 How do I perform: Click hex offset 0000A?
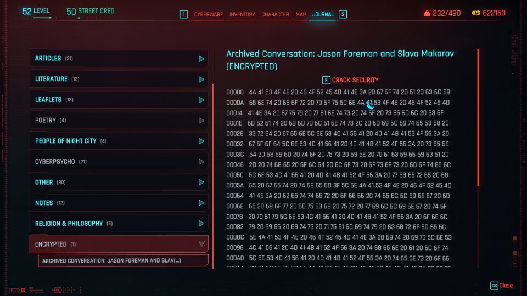coord(234,103)
